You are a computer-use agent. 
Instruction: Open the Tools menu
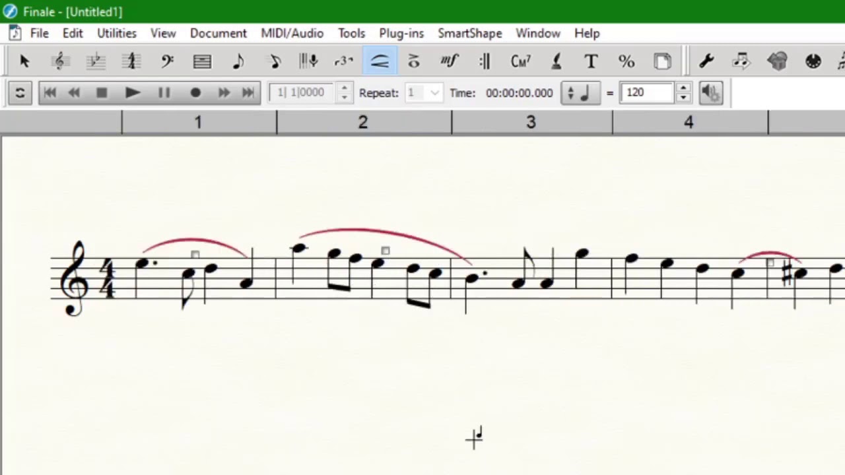pyautogui.click(x=352, y=33)
